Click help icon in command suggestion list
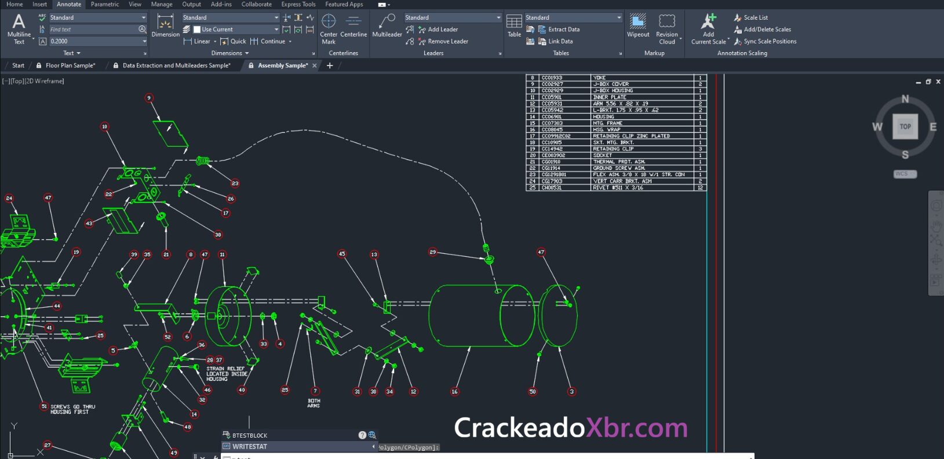This screenshot has width=944, height=459. (362, 435)
